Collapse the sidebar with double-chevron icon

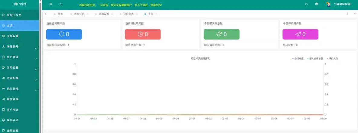tap(51, 4)
